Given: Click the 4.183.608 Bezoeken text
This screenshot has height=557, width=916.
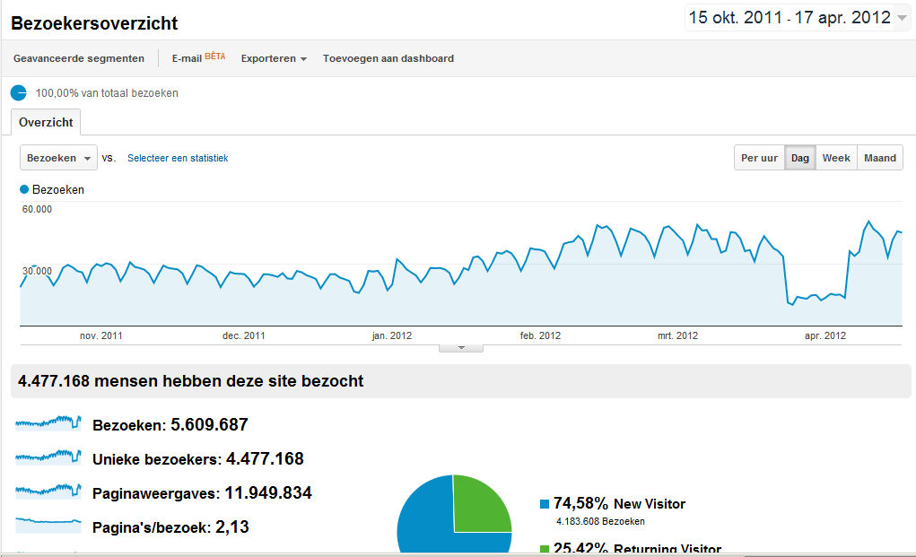Looking at the screenshot, I should pos(600,521).
